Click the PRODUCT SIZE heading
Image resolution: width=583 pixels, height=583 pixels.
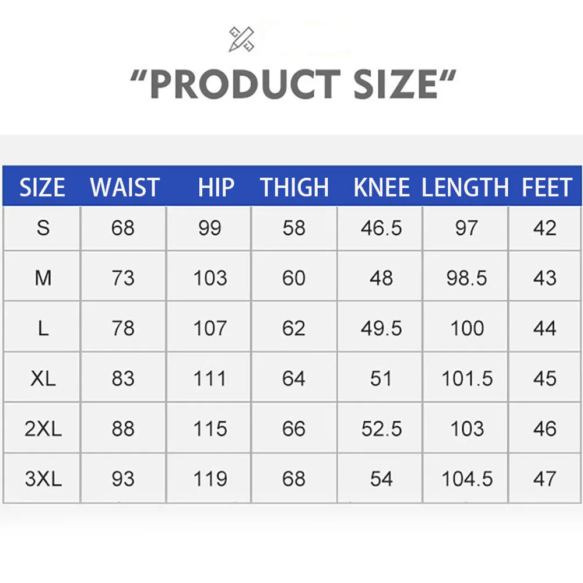[292, 84]
